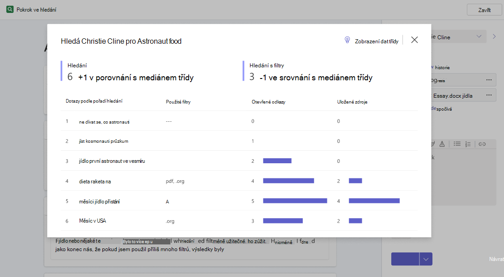Click the purple return button
The width and height of the screenshot is (504, 277).
click(405, 259)
